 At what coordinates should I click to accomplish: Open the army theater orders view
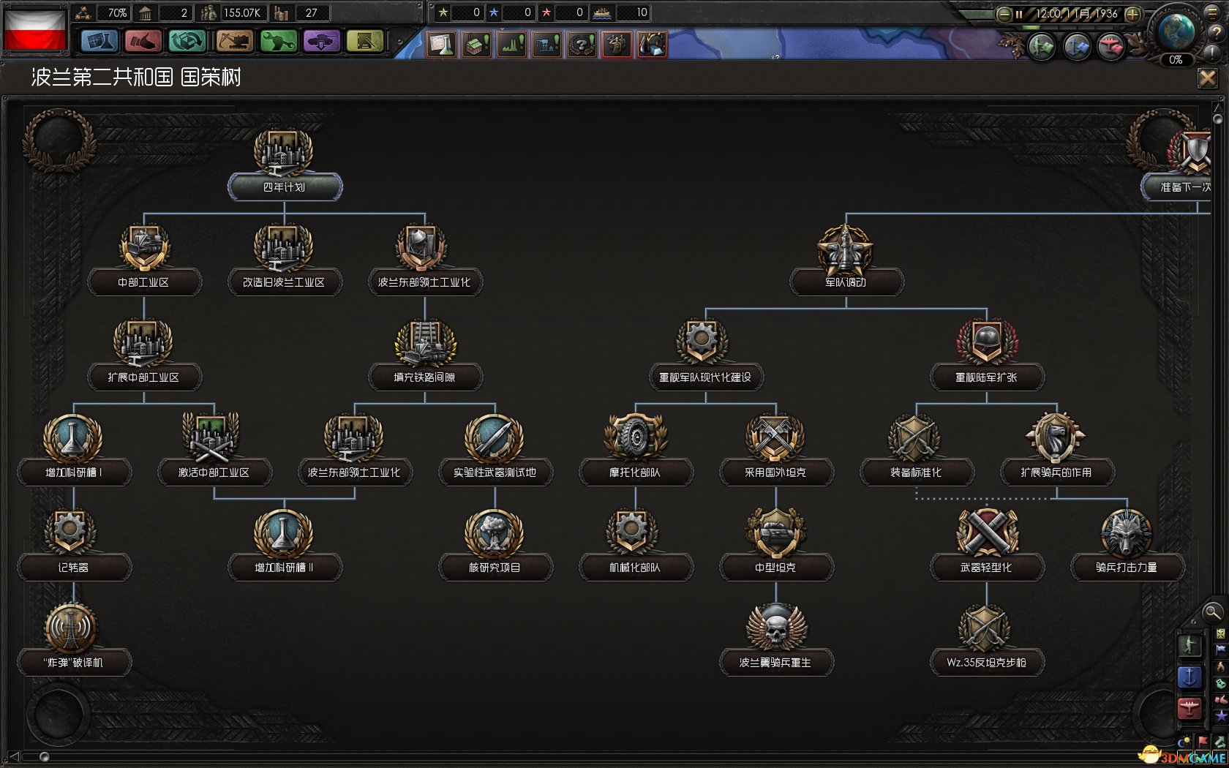click(x=1042, y=47)
